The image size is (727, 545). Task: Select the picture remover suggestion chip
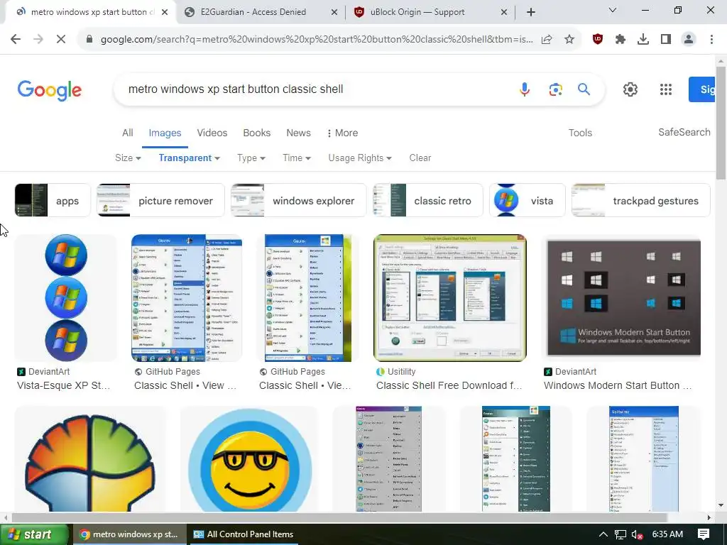[161, 200]
